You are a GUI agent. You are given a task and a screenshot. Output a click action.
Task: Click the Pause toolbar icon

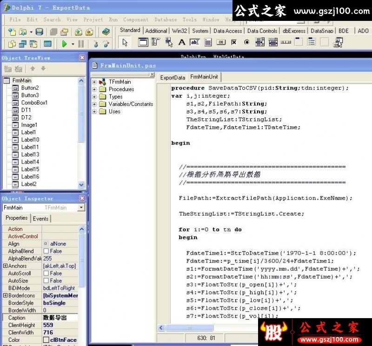81,44
